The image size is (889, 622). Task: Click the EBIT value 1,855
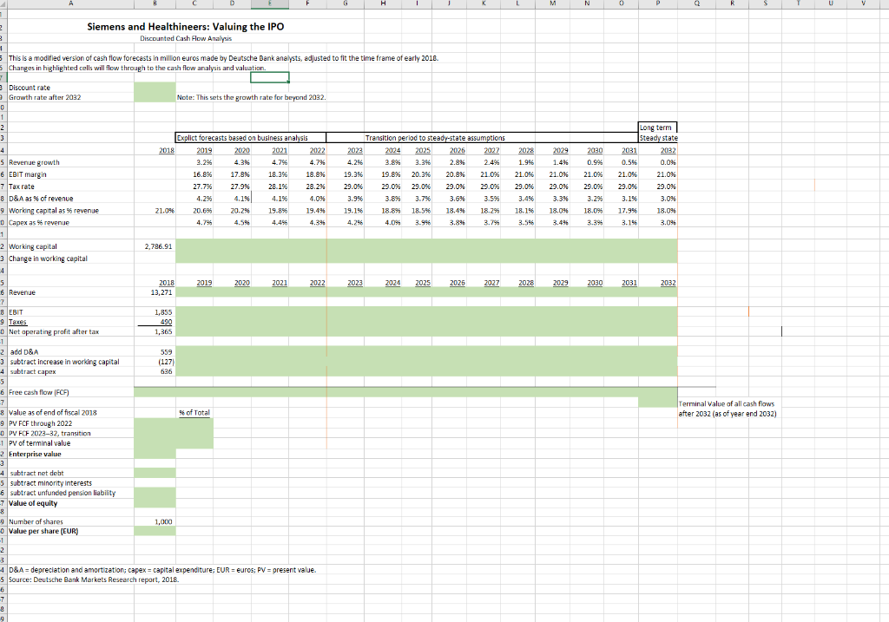pos(163,312)
